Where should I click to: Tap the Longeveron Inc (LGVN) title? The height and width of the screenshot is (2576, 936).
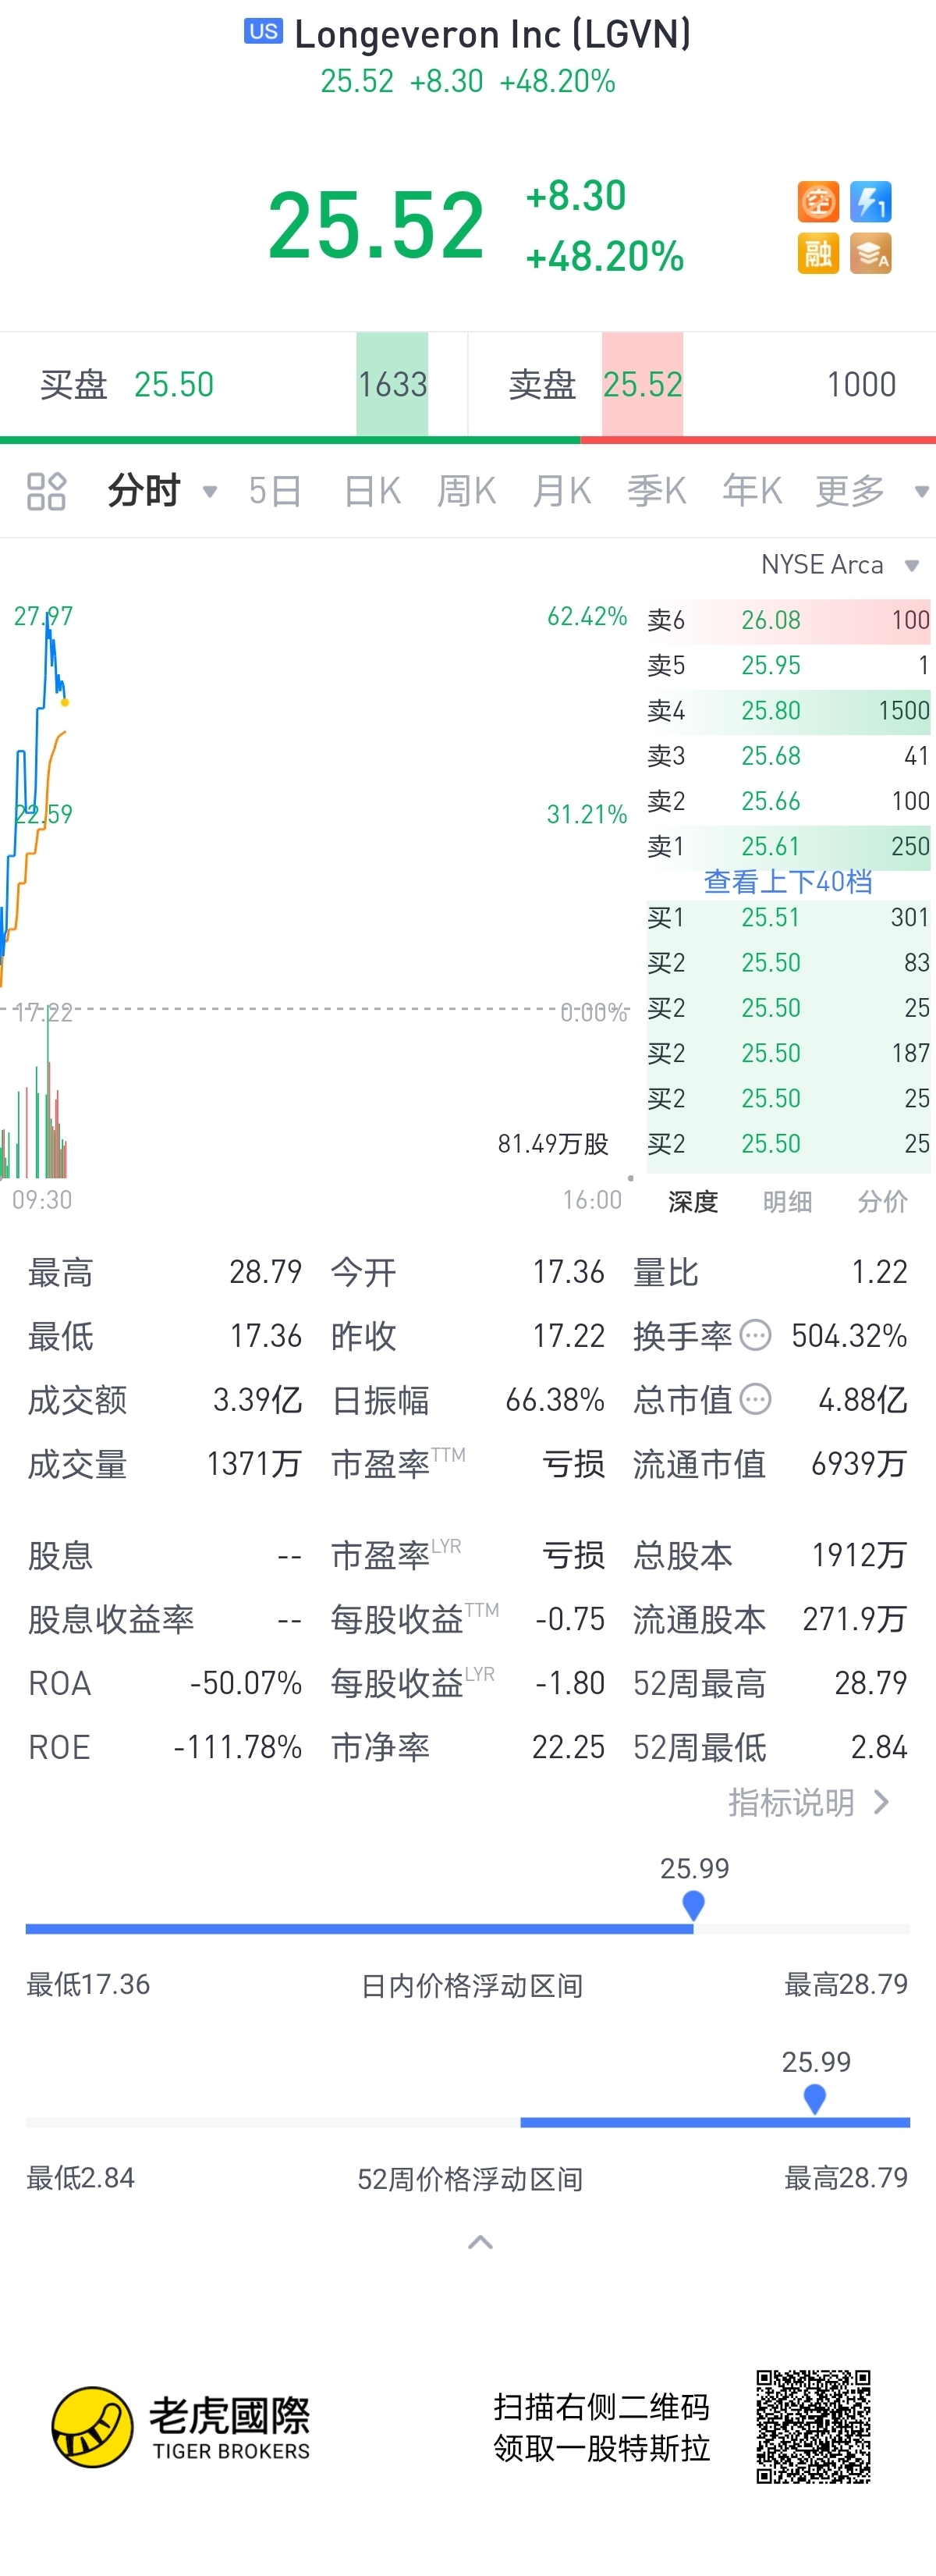tap(493, 34)
